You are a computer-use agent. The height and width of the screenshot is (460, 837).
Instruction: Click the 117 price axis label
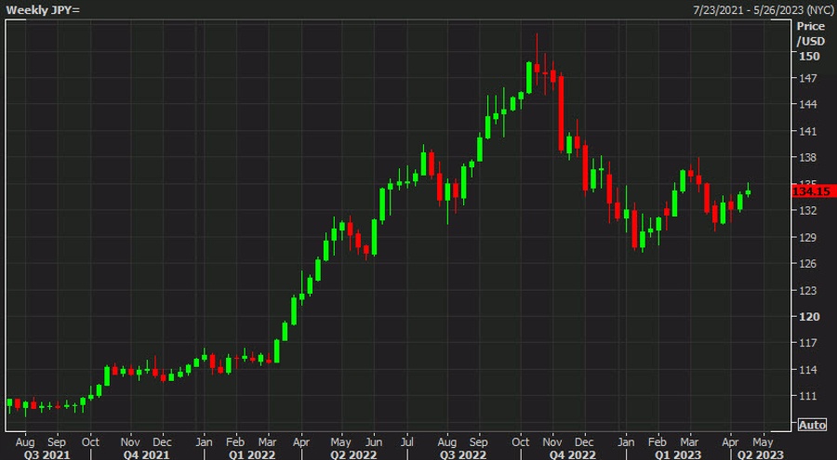click(x=807, y=343)
